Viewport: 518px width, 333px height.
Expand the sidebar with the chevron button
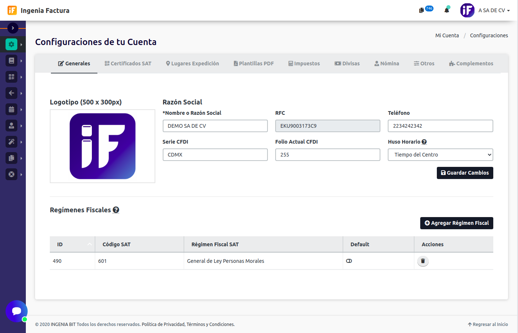click(13, 28)
